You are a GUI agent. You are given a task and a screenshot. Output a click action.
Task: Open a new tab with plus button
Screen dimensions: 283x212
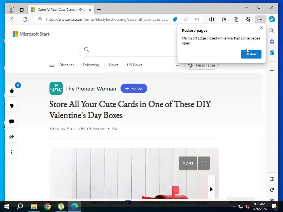click(x=99, y=10)
